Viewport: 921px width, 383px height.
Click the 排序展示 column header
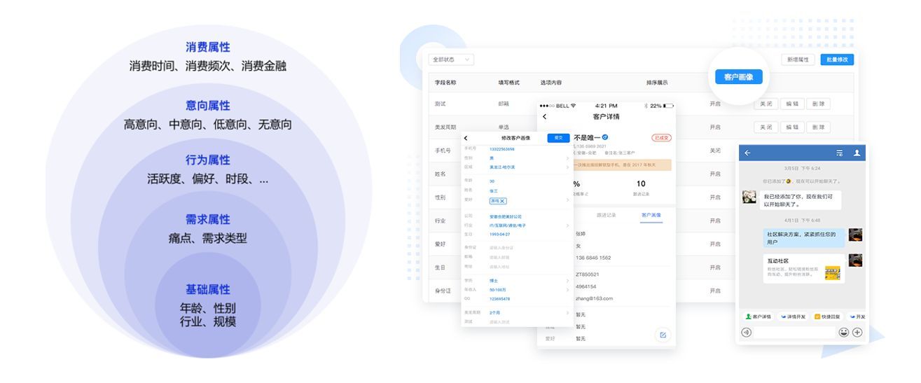(657, 82)
